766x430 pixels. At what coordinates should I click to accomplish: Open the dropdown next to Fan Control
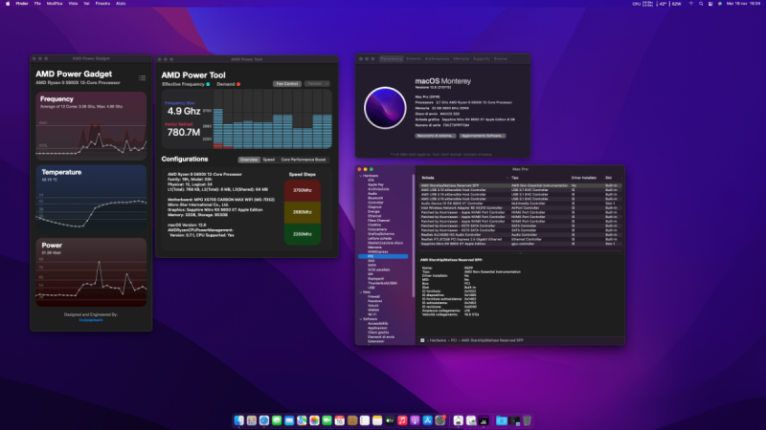coord(317,83)
